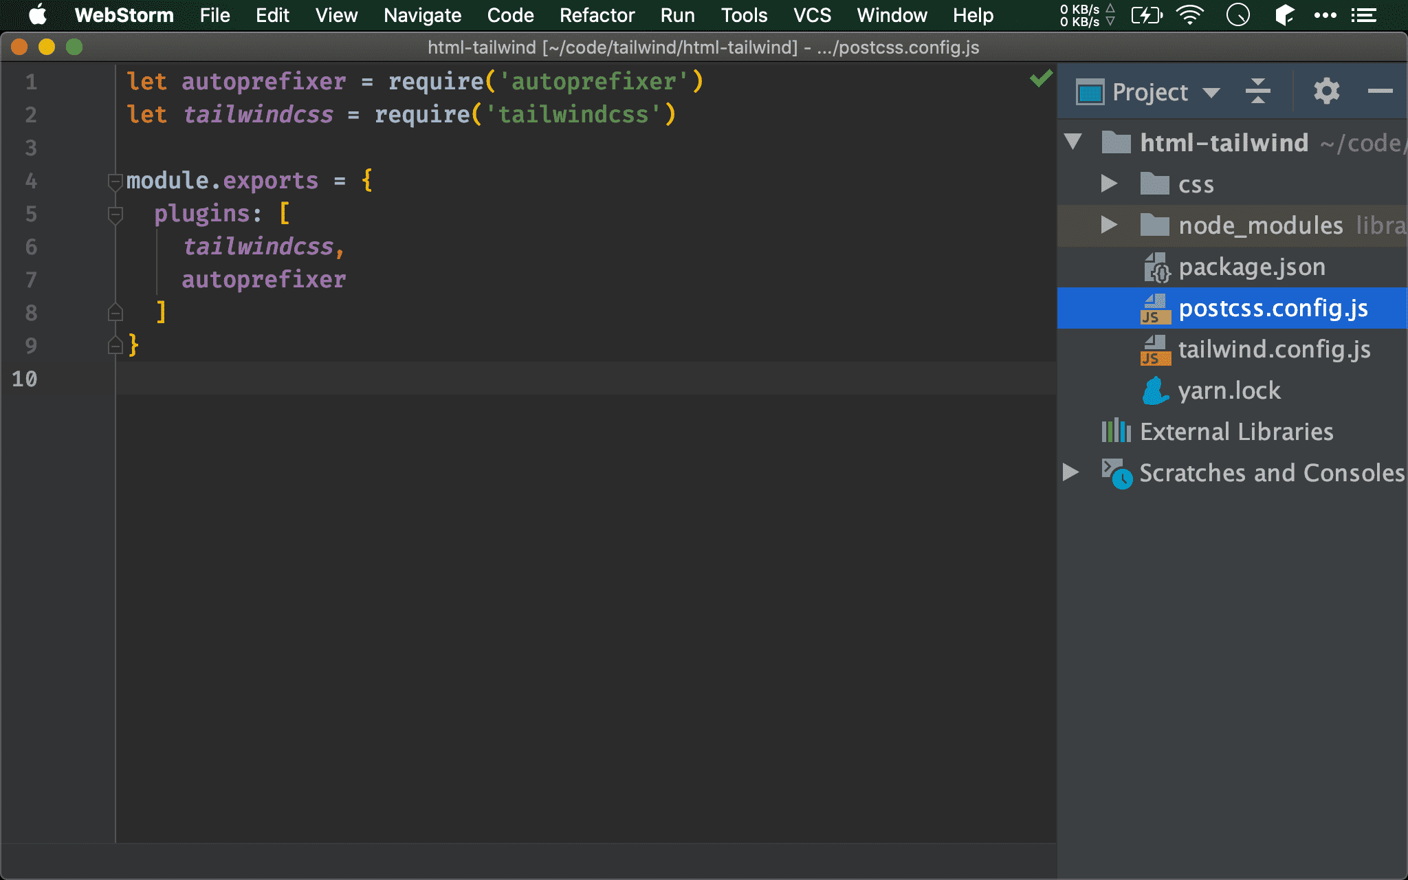Open the Edit menu

pyautogui.click(x=272, y=15)
